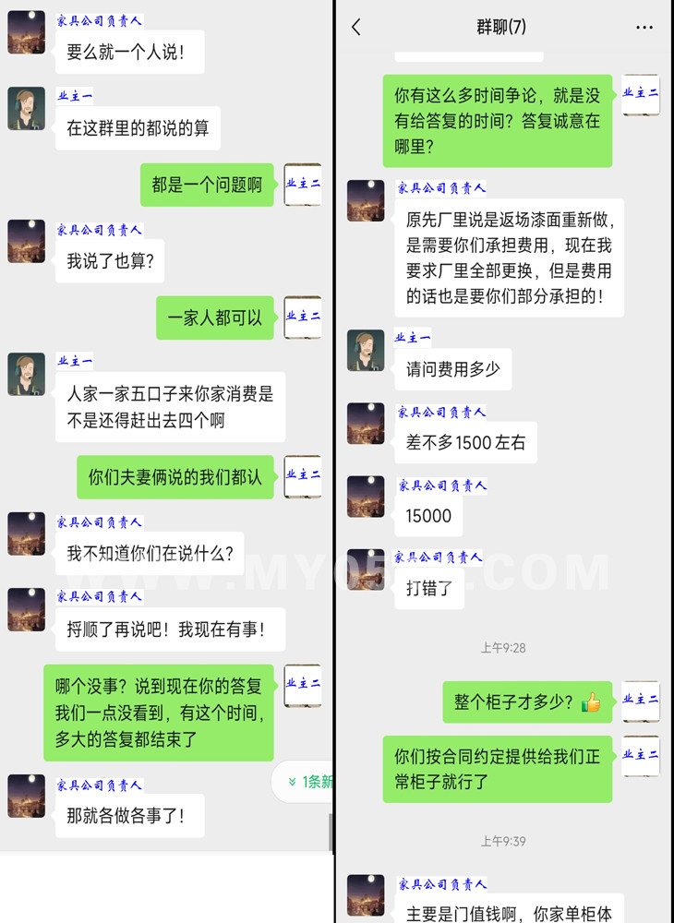Tap 业主二 avatar beside 整个柜子才多少
Screen dimensions: 674x923
point(641,701)
